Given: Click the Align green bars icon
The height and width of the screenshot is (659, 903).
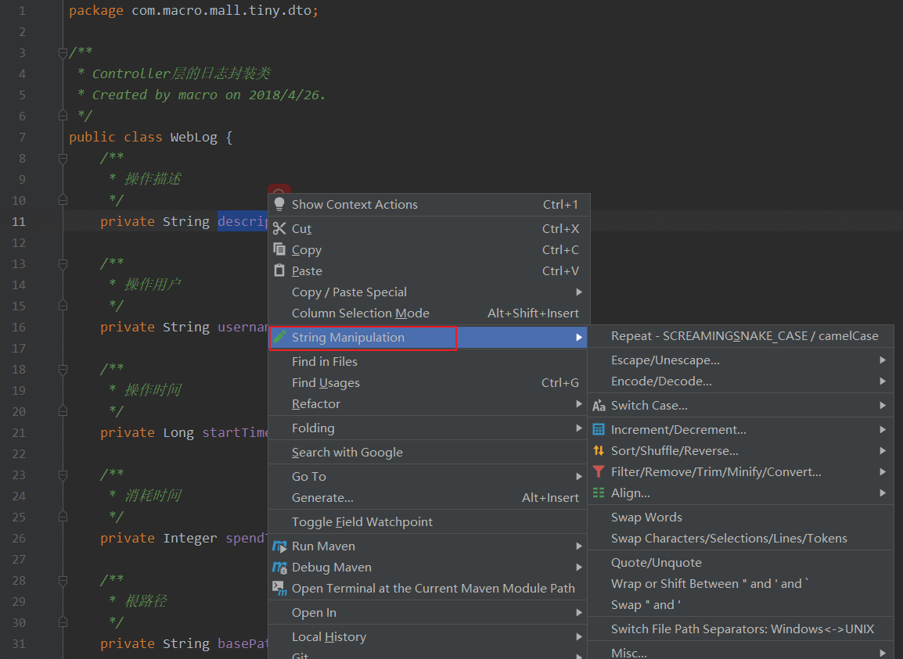Looking at the screenshot, I should pos(599,492).
